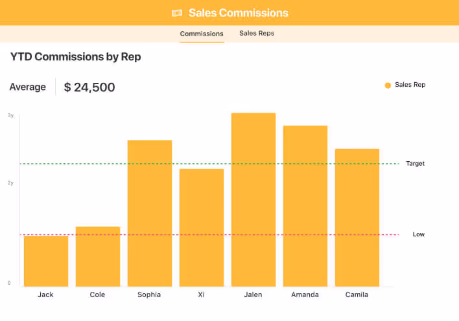459x321 pixels.
Task: Click the Jalen x-axis label
Action: click(x=253, y=294)
